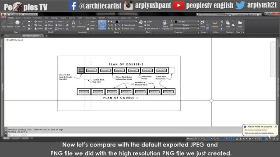The image size is (280, 157).
Task: Click the Paste clipboard tool
Action: click(227, 24)
